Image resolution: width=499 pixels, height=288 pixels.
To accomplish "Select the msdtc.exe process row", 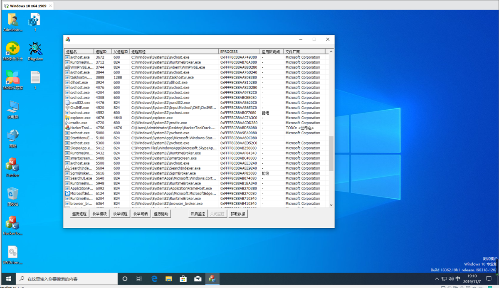I will 196,123.
